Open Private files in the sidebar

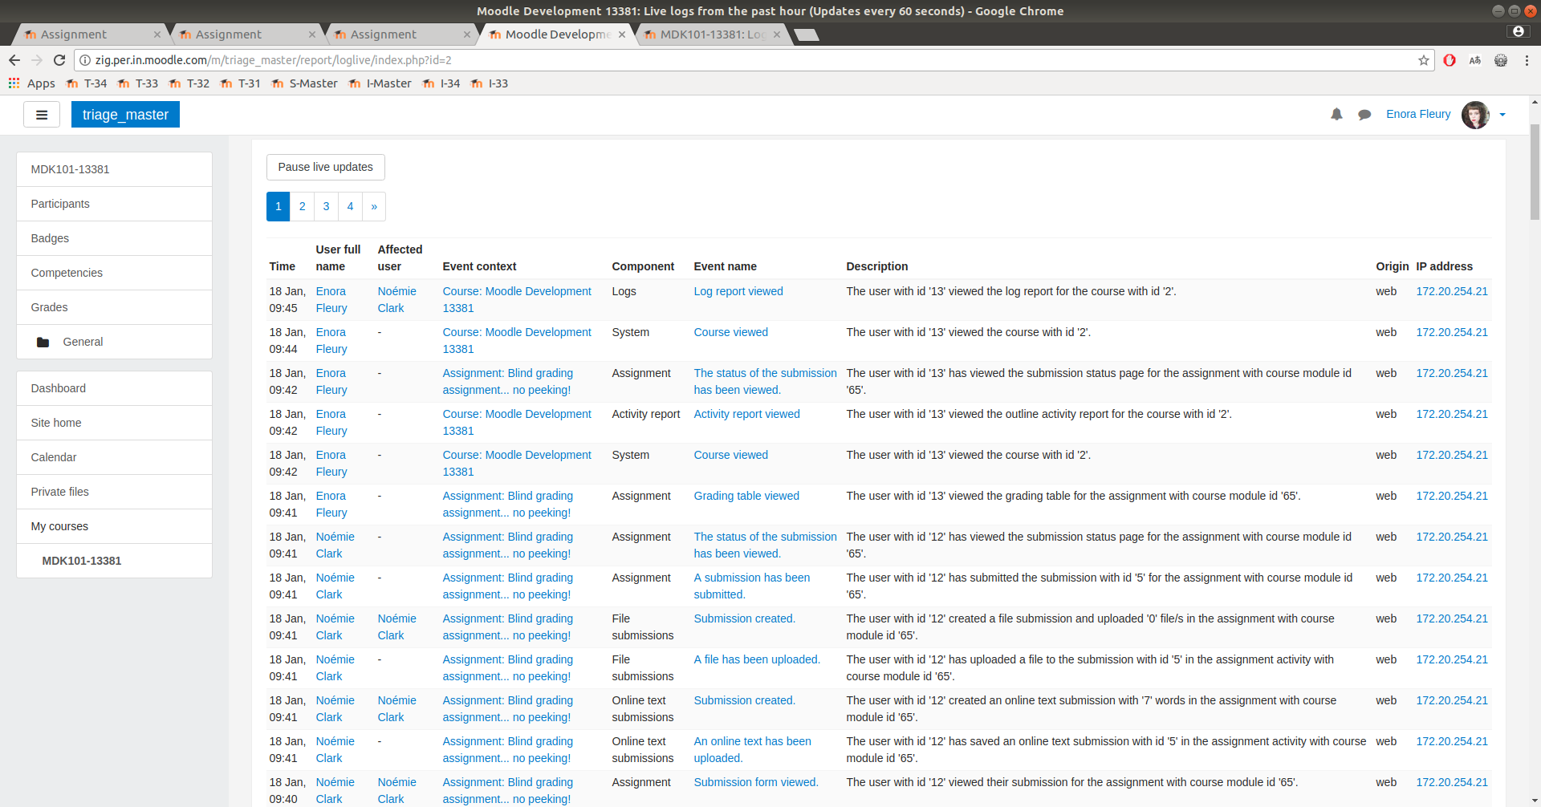114,492
